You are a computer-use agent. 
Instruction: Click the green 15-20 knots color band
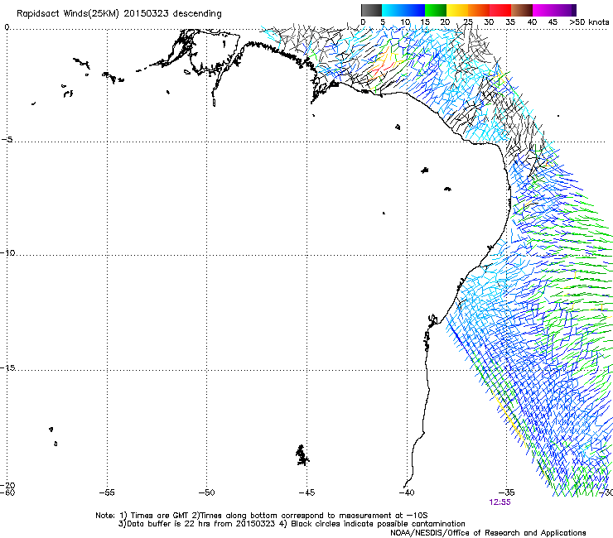click(436, 10)
